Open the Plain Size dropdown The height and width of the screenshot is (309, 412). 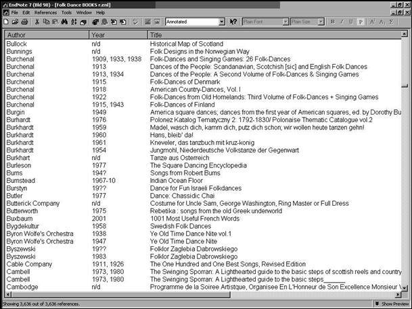[x=321, y=22]
